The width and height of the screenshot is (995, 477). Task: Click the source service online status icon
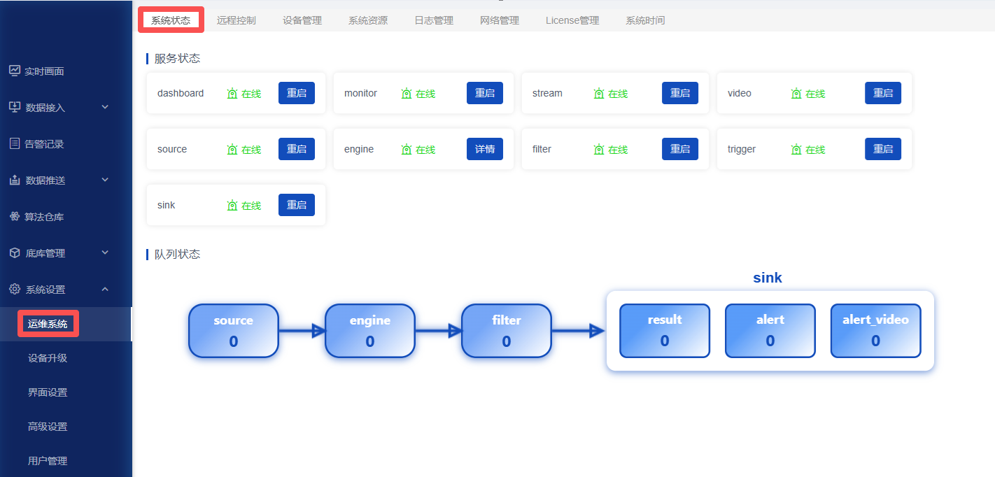coord(232,149)
